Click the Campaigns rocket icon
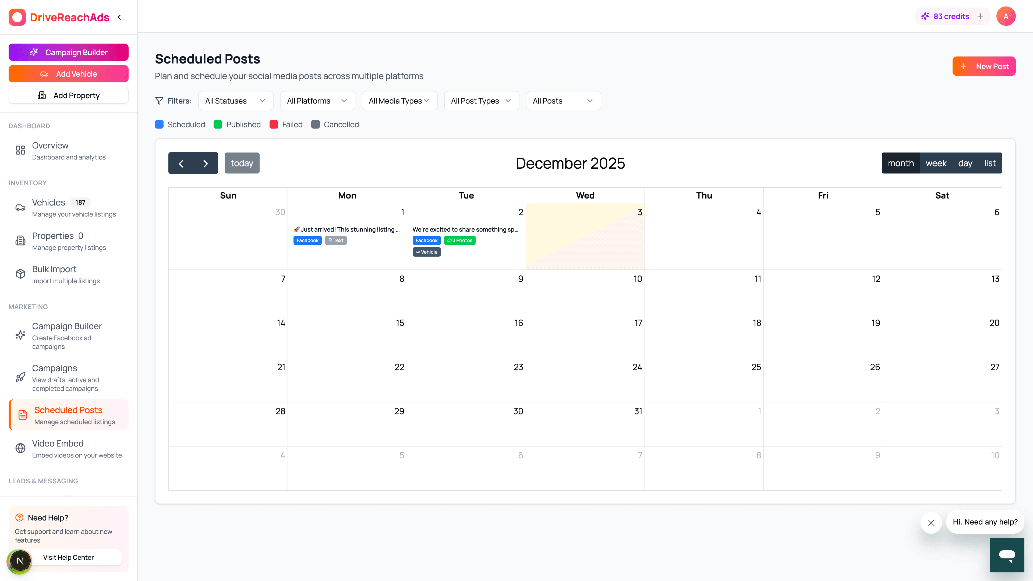The width and height of the screenshot is (1033, 581). [20, 377]
